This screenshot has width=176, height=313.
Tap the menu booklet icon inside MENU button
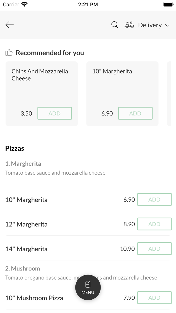tap(88, 284)
